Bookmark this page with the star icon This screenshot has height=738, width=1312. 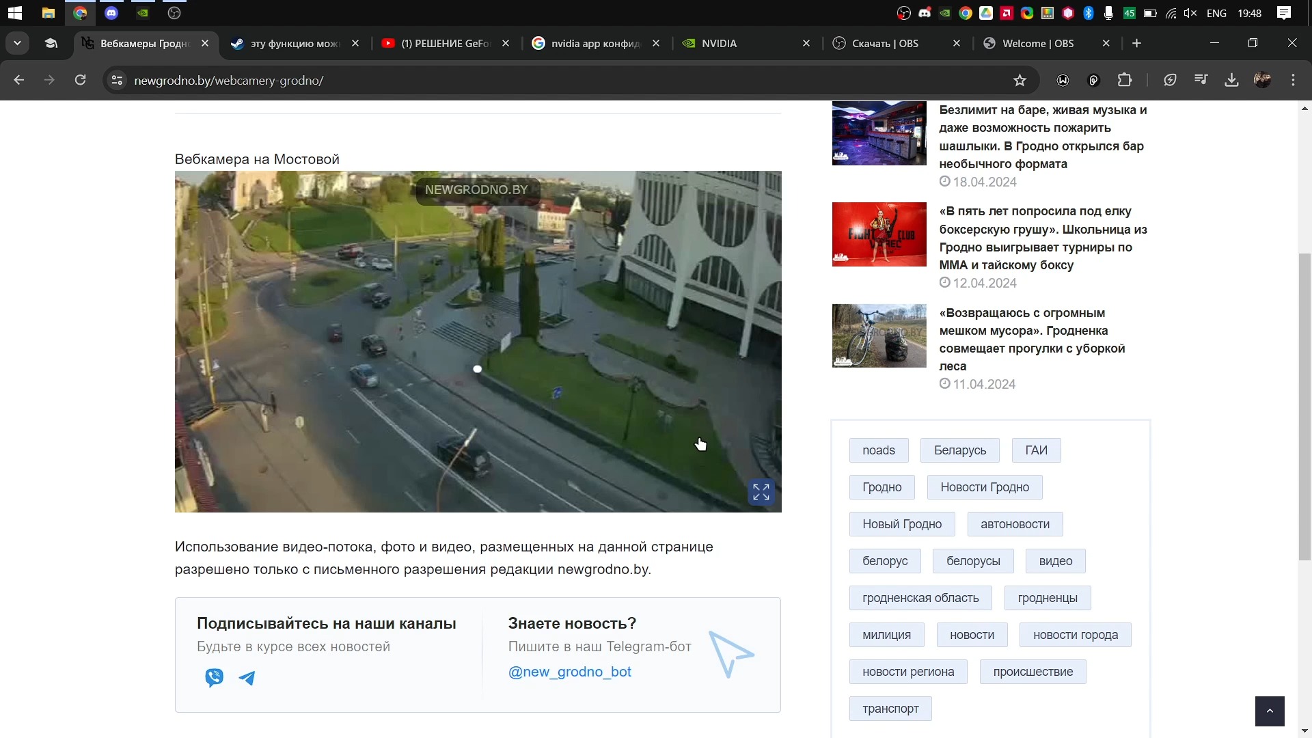coord(1019,80)
